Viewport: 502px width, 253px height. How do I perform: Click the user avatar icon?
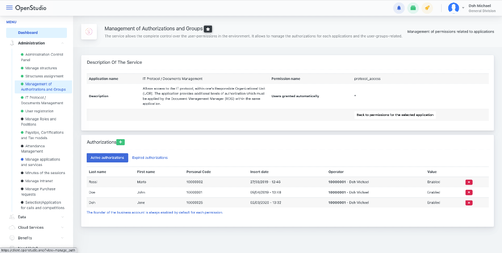click(453, 8)
